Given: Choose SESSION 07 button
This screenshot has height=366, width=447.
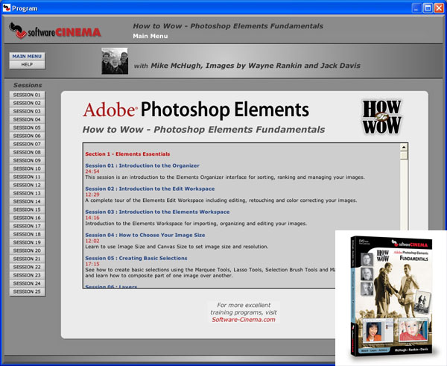Looking at the screenshot, I should point(27,144).
